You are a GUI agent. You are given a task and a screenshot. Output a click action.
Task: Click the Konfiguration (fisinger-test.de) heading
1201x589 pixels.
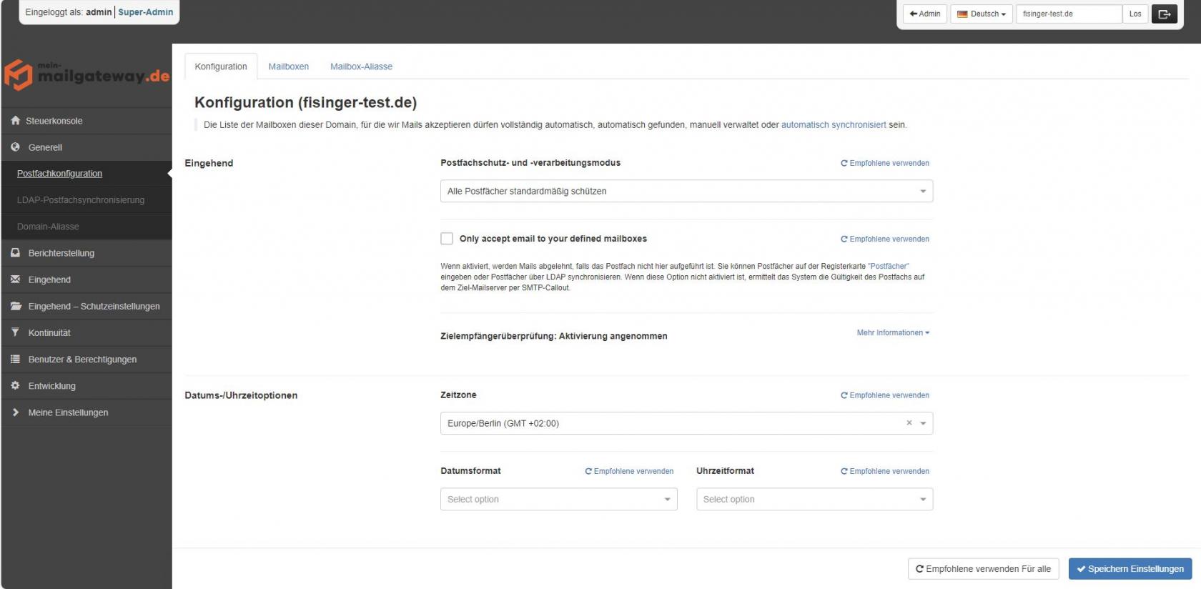pyautogui.click(x=305, y=102)
